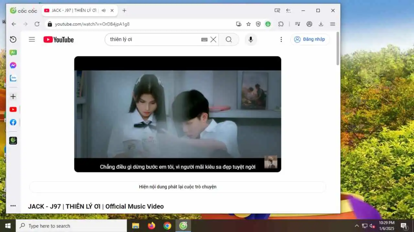Open the browser profile icon
The height and width of the screenshot is (232, 414).
[x=309, y=24]
